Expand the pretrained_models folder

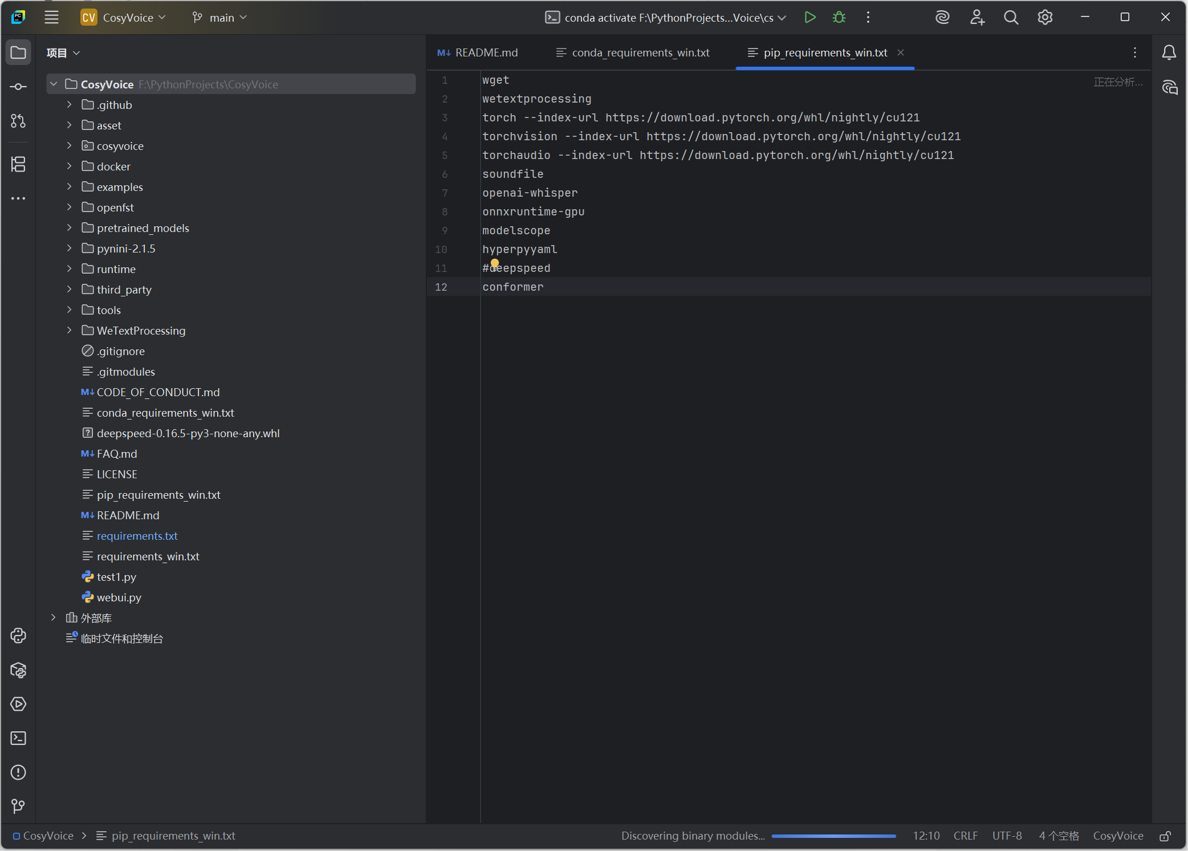69,228
